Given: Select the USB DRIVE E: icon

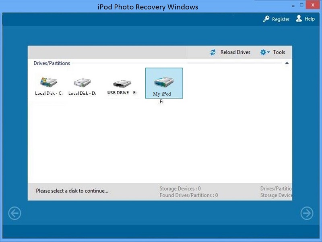Looking at the screenshot, I should click(x=122, y=83).
